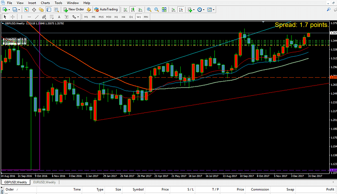Select the GBPUSD,Weekly chart tab
The image size is (337, 194).
[x=16, y=182]
